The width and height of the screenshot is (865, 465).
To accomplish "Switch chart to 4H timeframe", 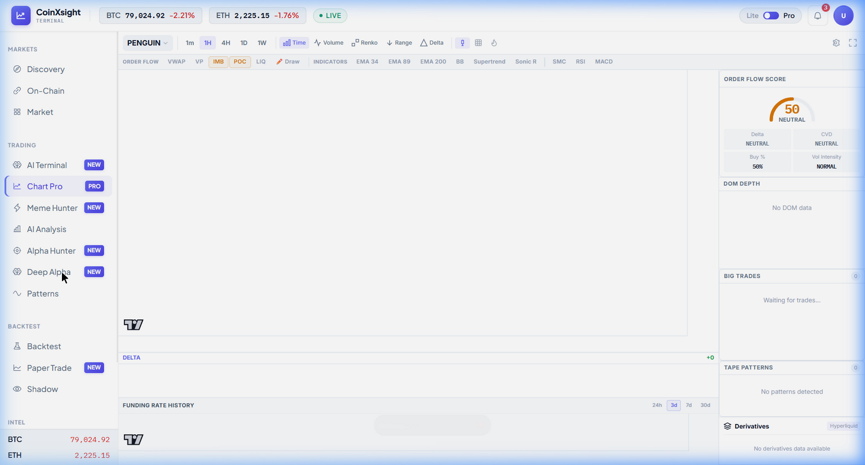I will pos(226,43).
